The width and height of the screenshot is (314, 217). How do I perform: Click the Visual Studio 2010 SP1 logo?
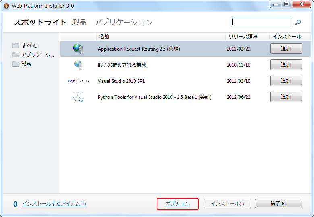78,81
